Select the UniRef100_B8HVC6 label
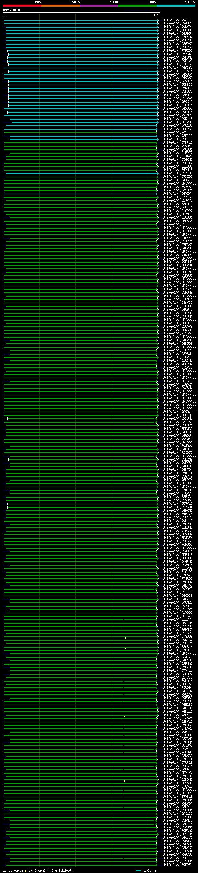Viewport: 198px width, 873px height. (x=178, y=129)
